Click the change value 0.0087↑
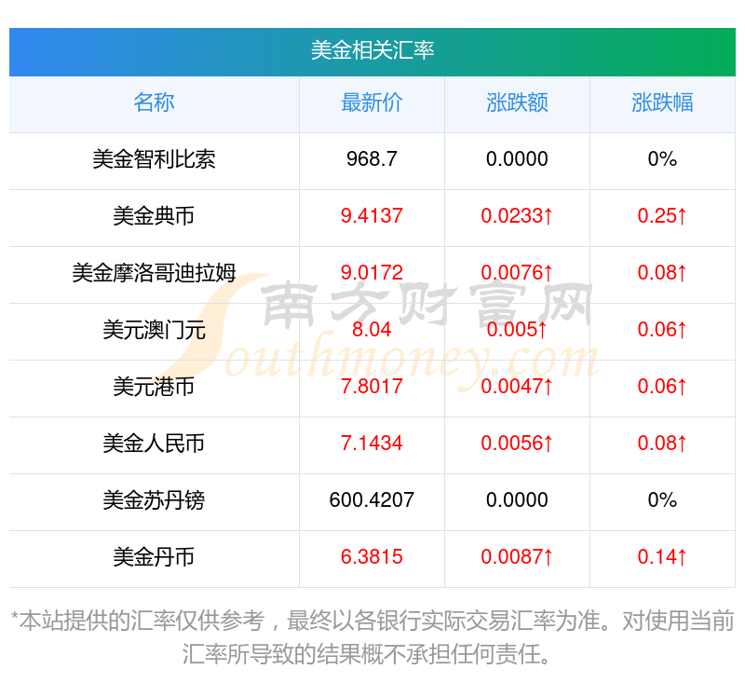Image resolution: width=745 pixels, height=683 pixels. 517,557
